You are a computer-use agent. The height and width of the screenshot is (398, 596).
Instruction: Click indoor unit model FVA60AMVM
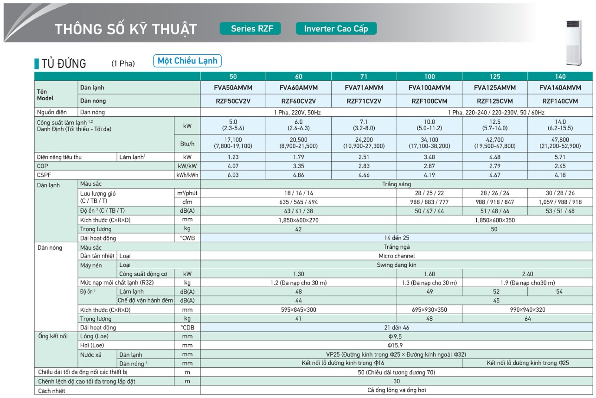pos(299,88)
